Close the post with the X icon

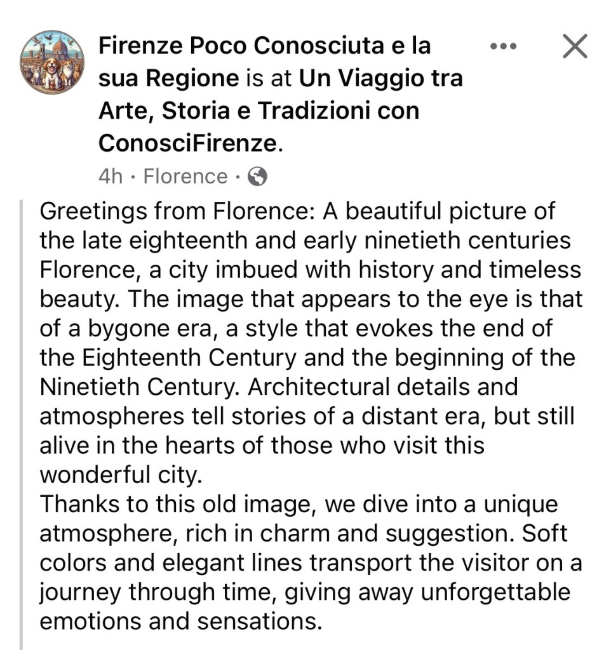575,46
